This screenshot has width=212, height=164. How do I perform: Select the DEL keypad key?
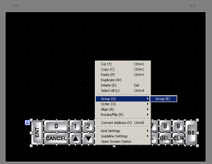pyautogui.click(x=165, y=139)
